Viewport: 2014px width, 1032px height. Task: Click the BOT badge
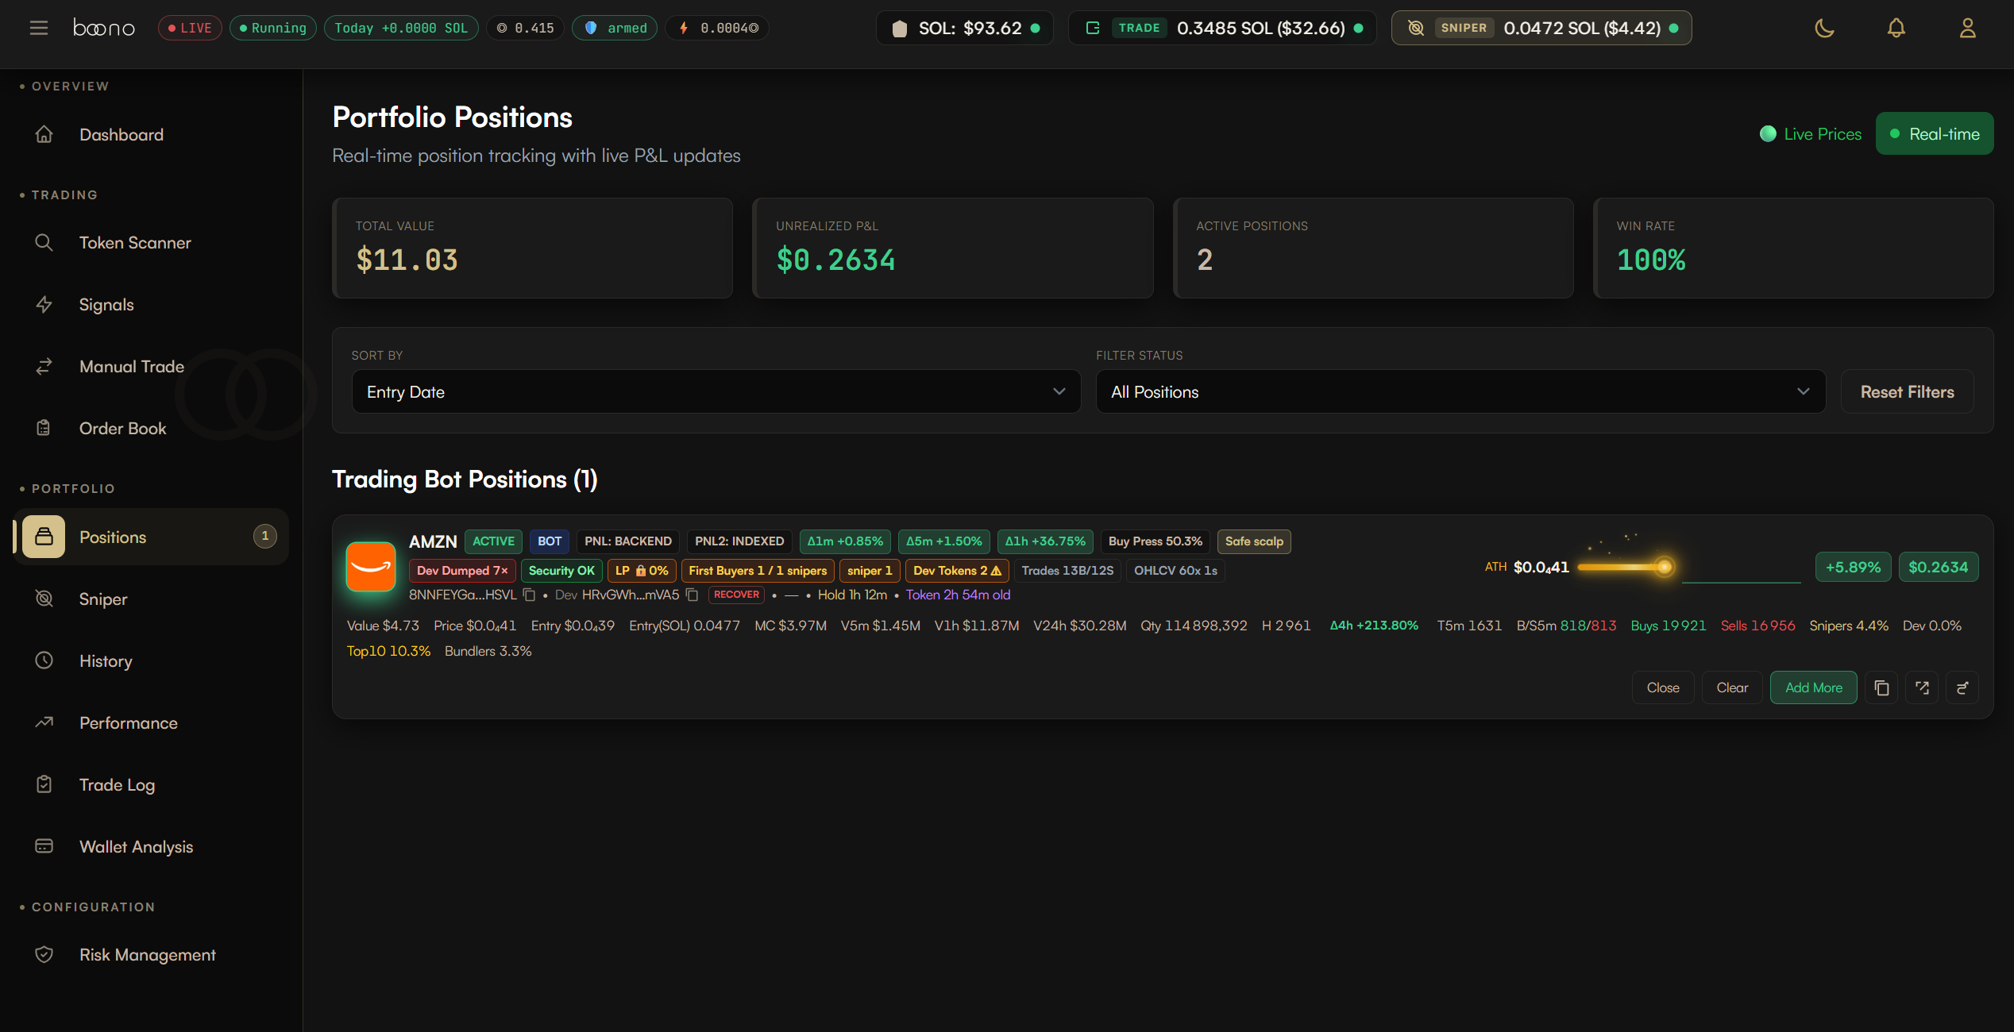[550, 541]
